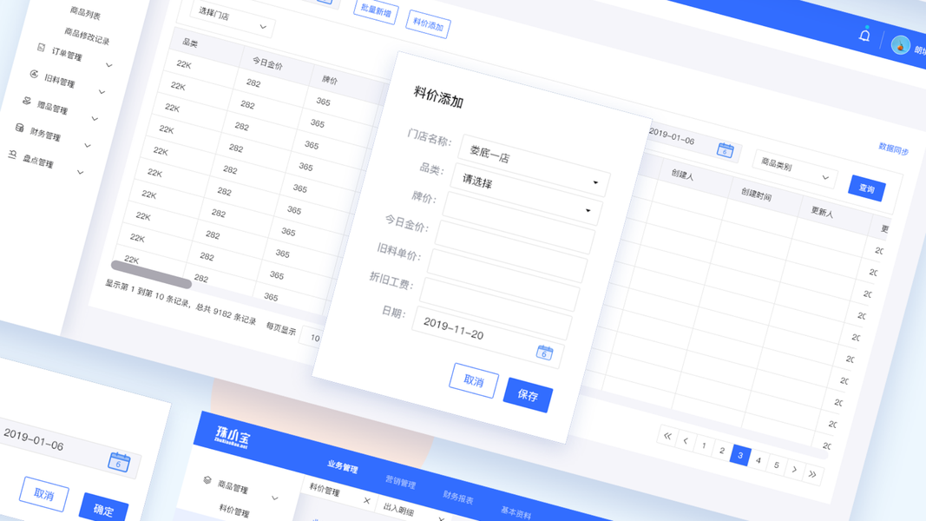
Task: Go to page 5
Action: pyautogui.click(x=777, y=465)
